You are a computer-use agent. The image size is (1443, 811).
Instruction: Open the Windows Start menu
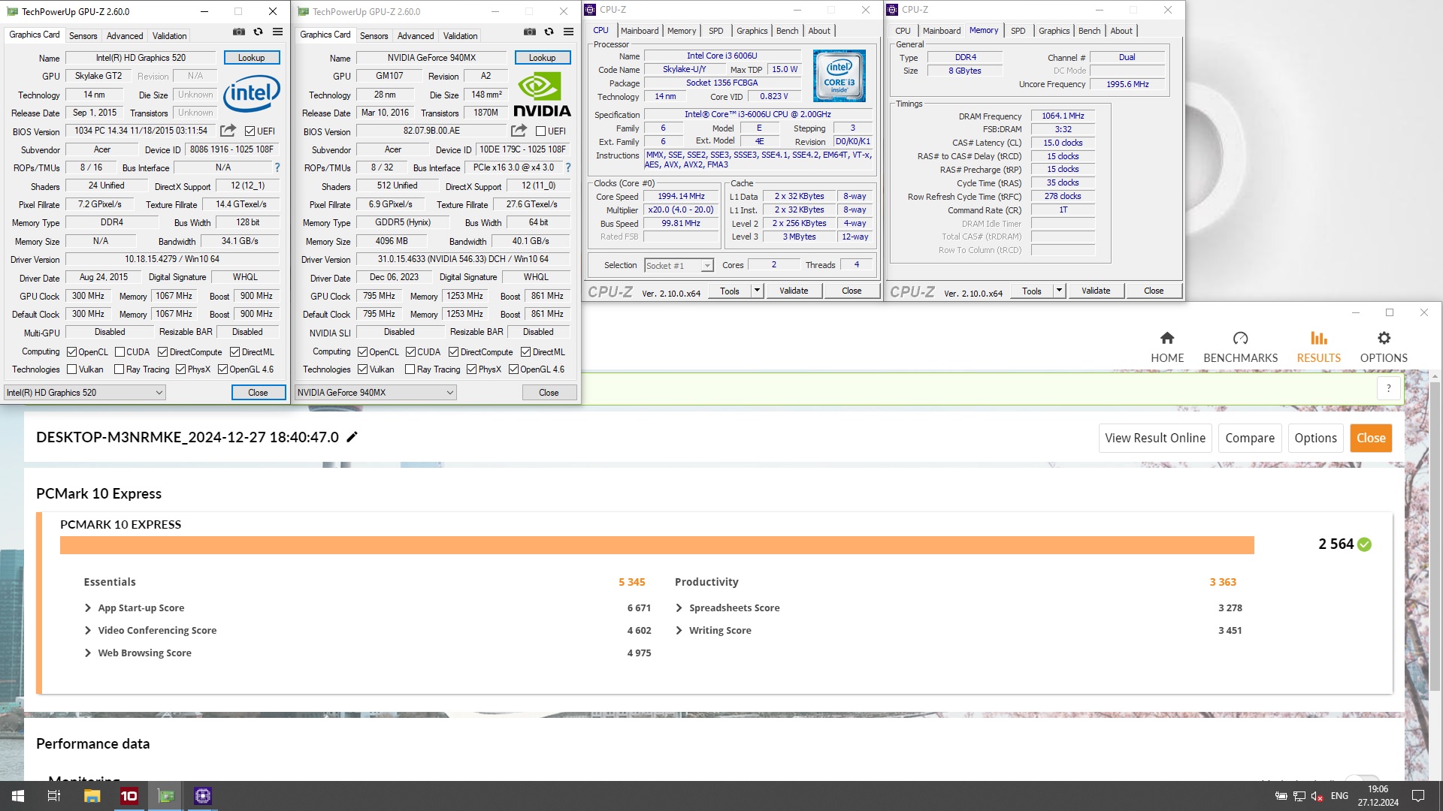pos(18,796)
